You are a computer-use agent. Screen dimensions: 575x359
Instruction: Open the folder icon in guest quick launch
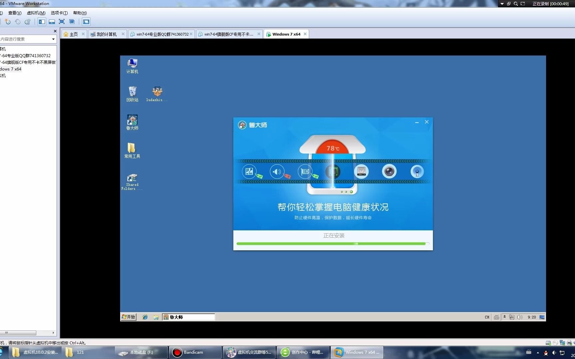point(156,317)
